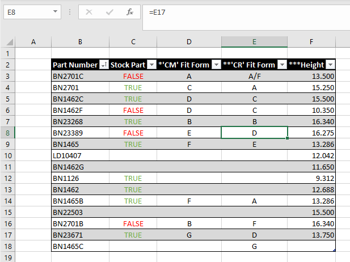
Task: Open the **'CR' Fit Form filter dropdown
Action: tap(282, 65)
